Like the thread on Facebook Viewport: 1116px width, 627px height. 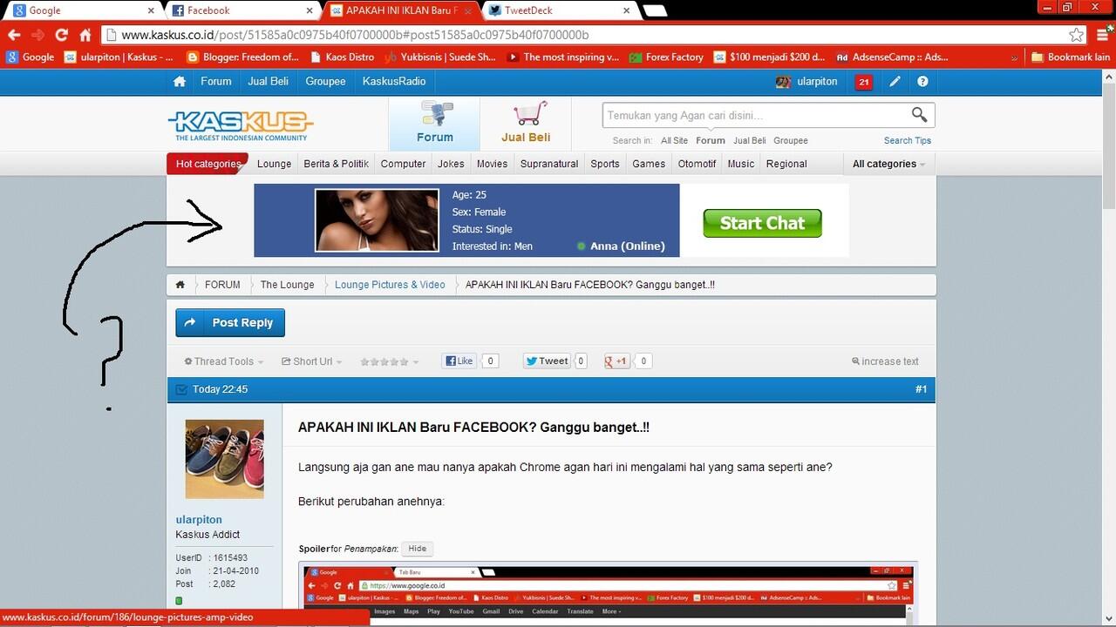click(459, 361)
